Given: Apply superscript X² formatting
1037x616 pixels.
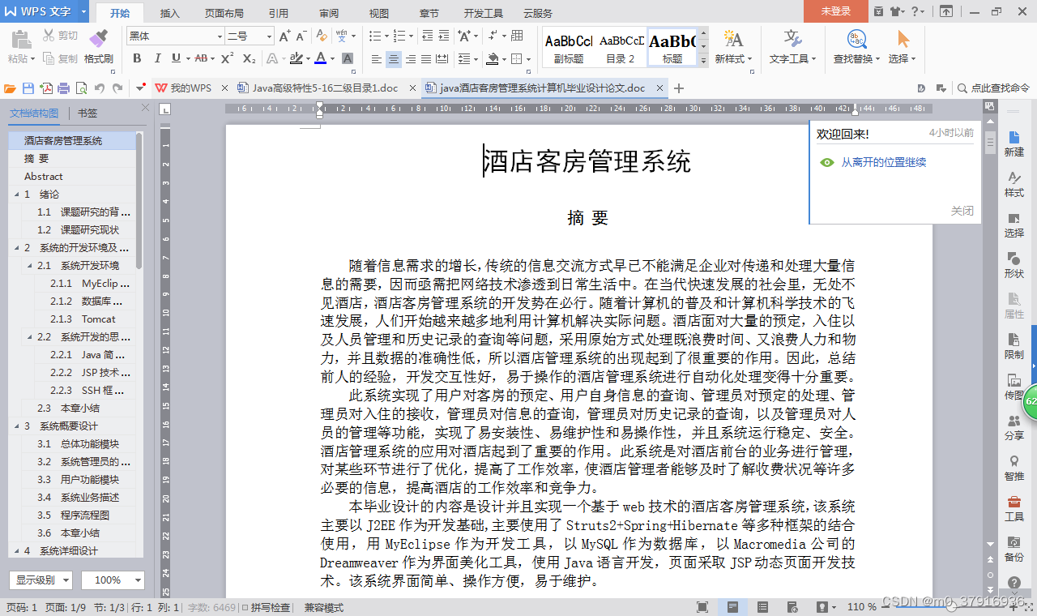Looking at the screenshot, I should [228, 58].
